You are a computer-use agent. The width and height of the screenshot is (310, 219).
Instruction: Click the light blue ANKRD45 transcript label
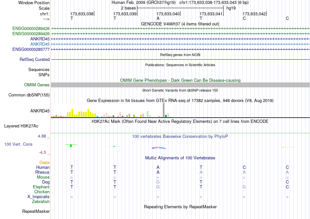click(40, 44)
